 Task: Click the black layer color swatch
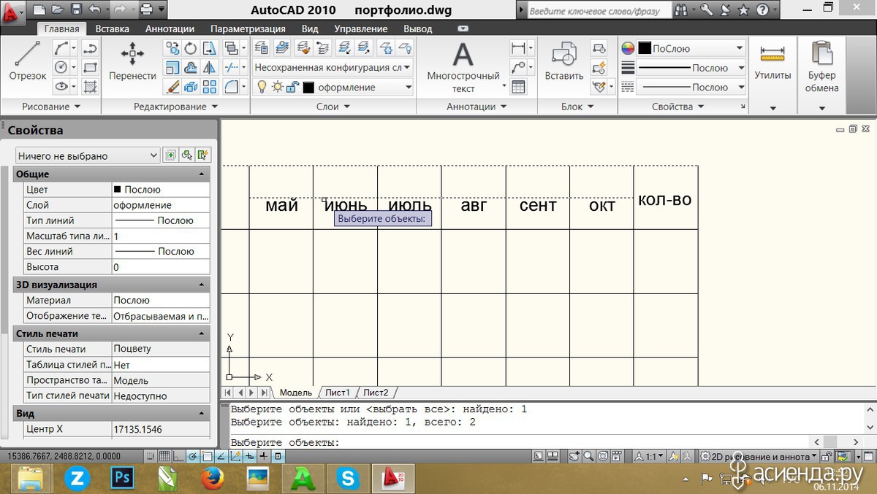point(308,87)
